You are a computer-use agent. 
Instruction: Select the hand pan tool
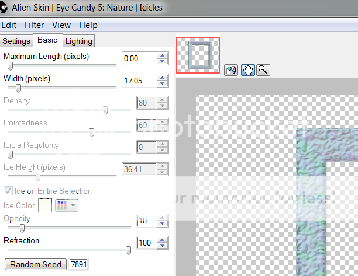(x=247, y=70)
